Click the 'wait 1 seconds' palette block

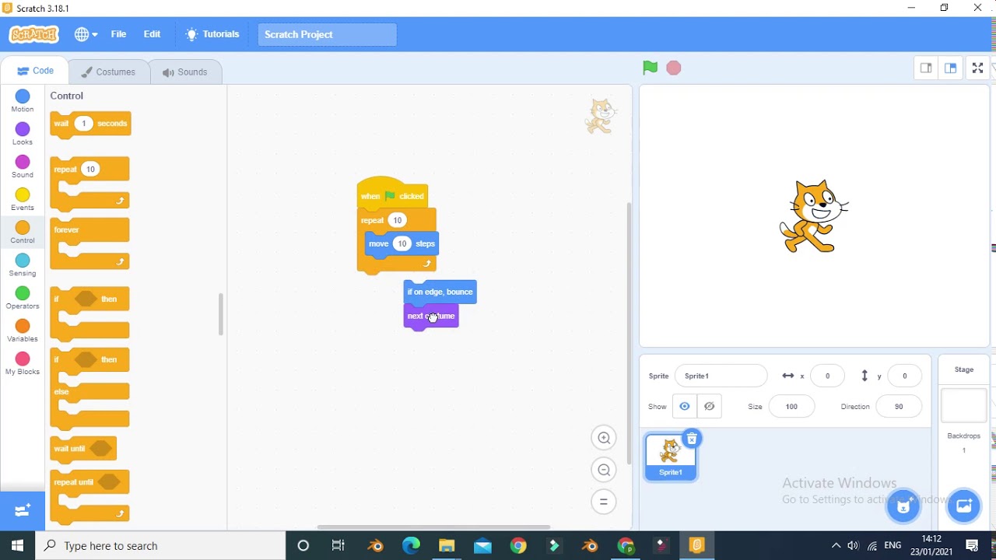(90, 124)
